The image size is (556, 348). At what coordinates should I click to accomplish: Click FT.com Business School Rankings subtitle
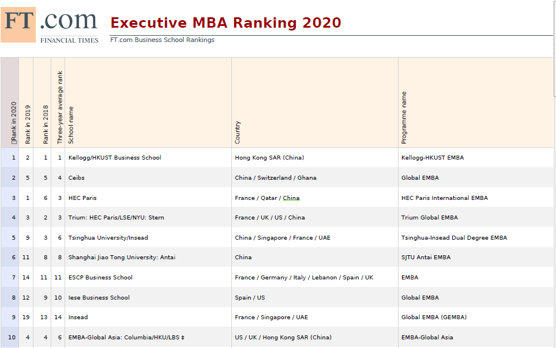[x=162, y=40]
